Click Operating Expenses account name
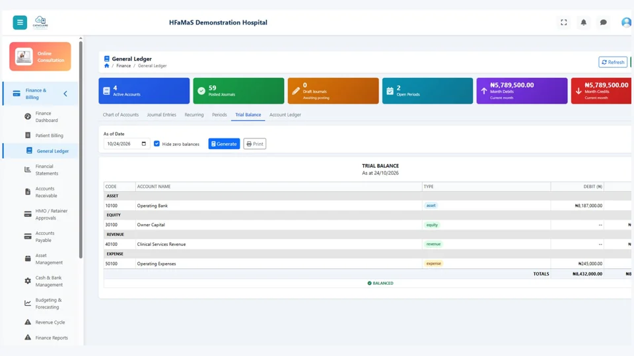This screenshot has height=356, width=634. (157, 264)
